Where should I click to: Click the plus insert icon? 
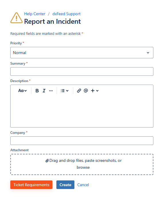[x=93, y=91]
